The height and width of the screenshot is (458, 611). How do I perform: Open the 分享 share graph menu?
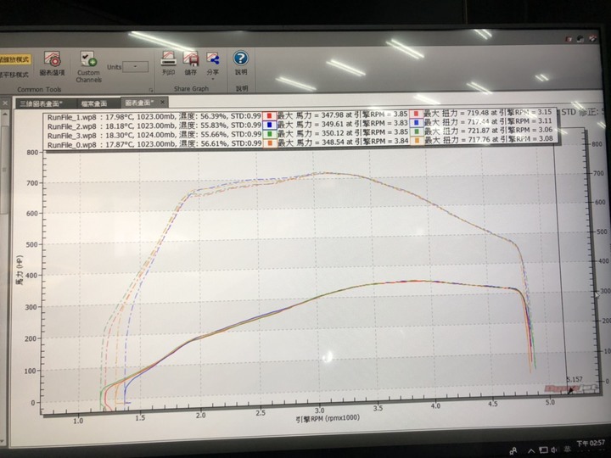coord(213,65)
